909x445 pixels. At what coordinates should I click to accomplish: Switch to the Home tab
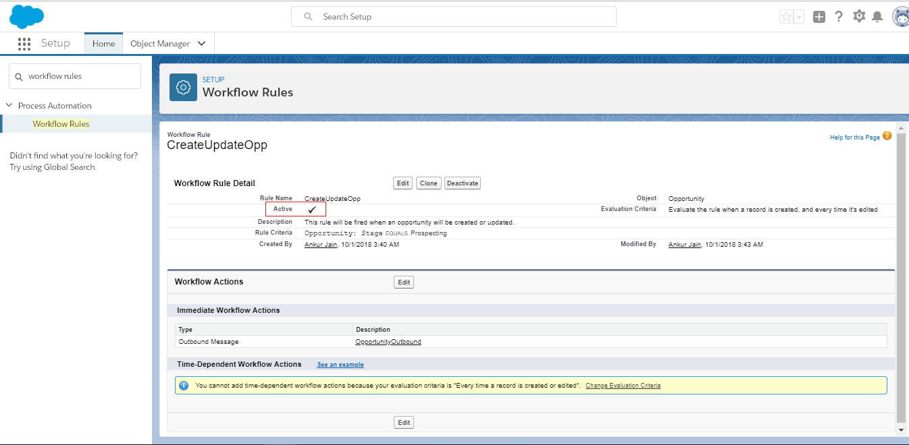tap(103, 44)
